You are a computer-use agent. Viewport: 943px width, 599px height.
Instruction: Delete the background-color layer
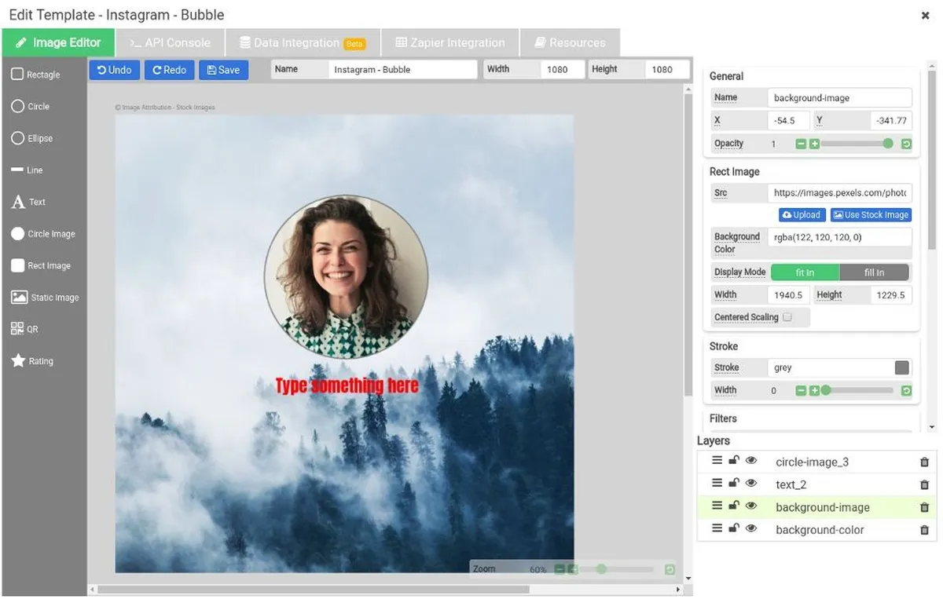pos(924,530)
